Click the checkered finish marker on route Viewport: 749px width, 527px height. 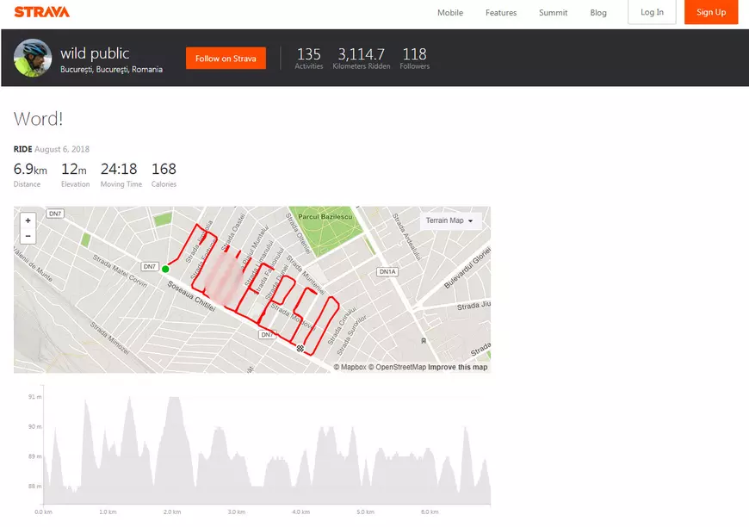click(x=300, y=348)
